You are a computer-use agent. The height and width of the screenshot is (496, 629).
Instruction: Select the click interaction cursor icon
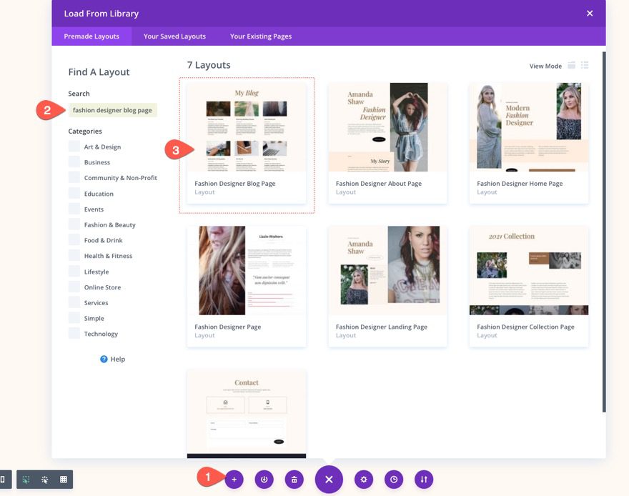click(44, 480)
